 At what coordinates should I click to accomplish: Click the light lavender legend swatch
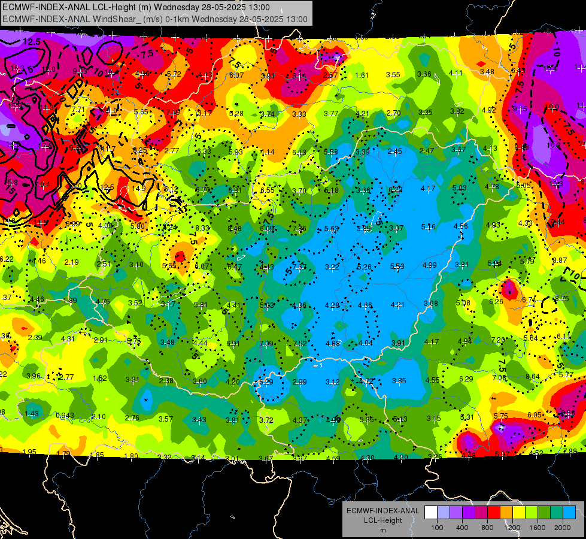(x=443, y=513)
